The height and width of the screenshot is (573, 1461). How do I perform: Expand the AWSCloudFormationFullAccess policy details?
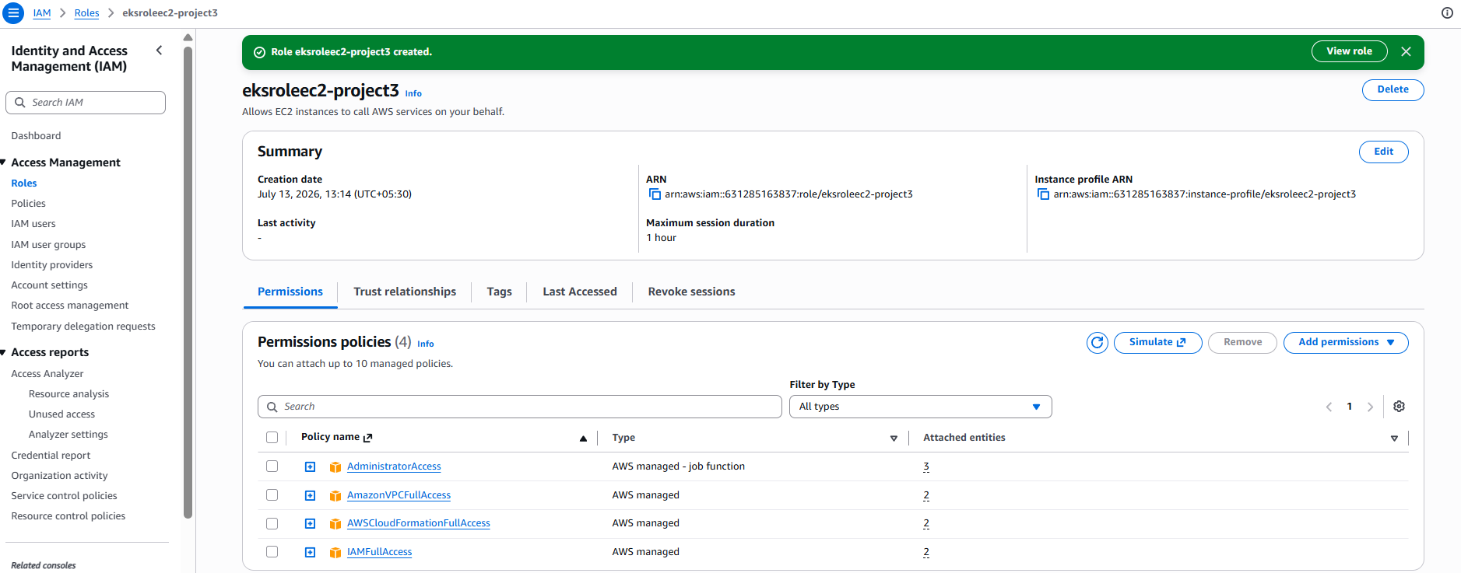tap(310, 523)
